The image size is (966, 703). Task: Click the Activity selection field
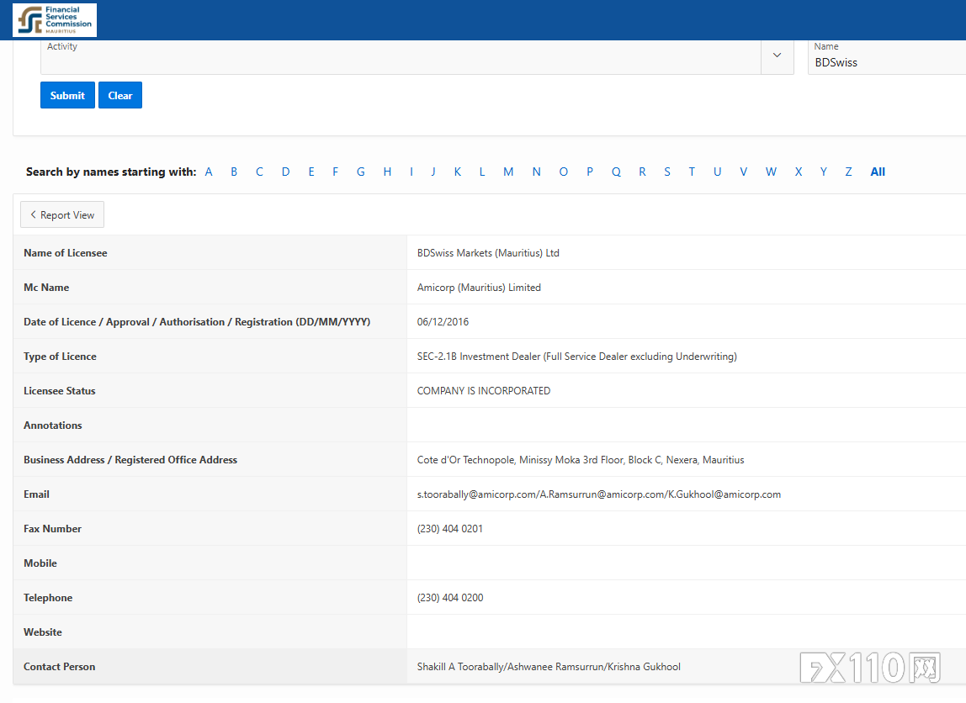pyautogui.click(x=401, y=56)
